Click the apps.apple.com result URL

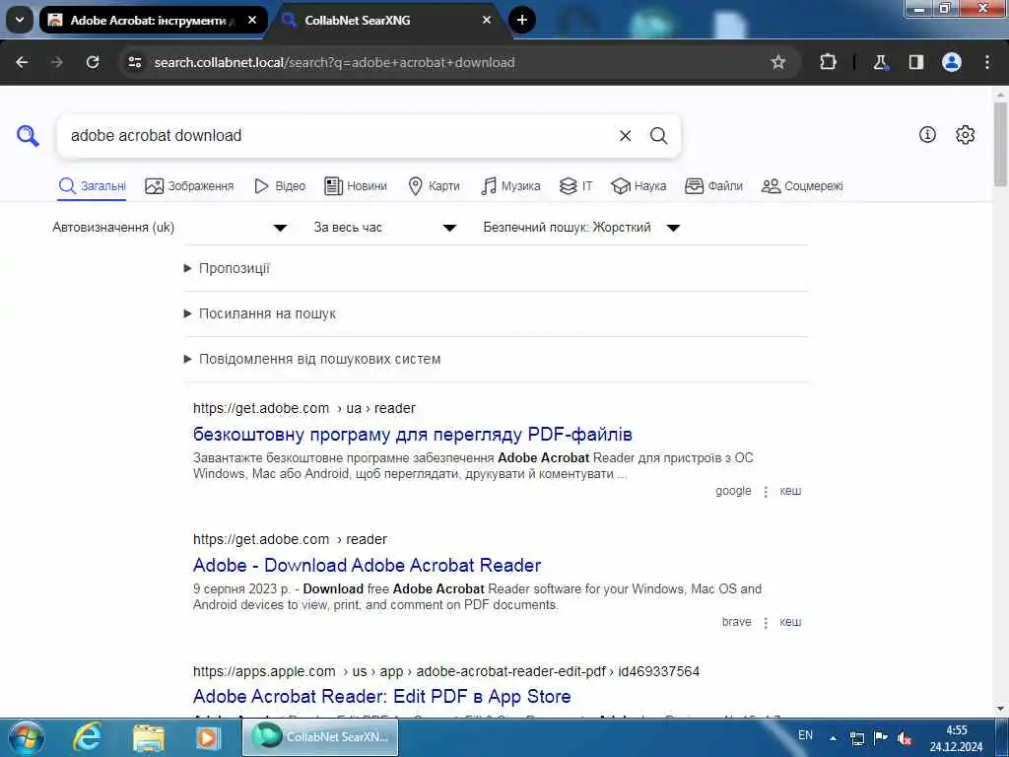click(x=446, y=671)
